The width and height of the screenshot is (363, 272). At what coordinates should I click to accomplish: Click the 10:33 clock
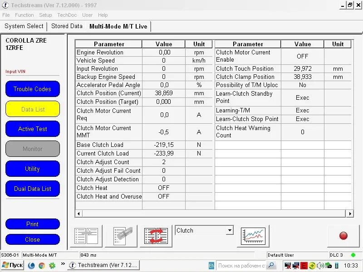[351, 266]
